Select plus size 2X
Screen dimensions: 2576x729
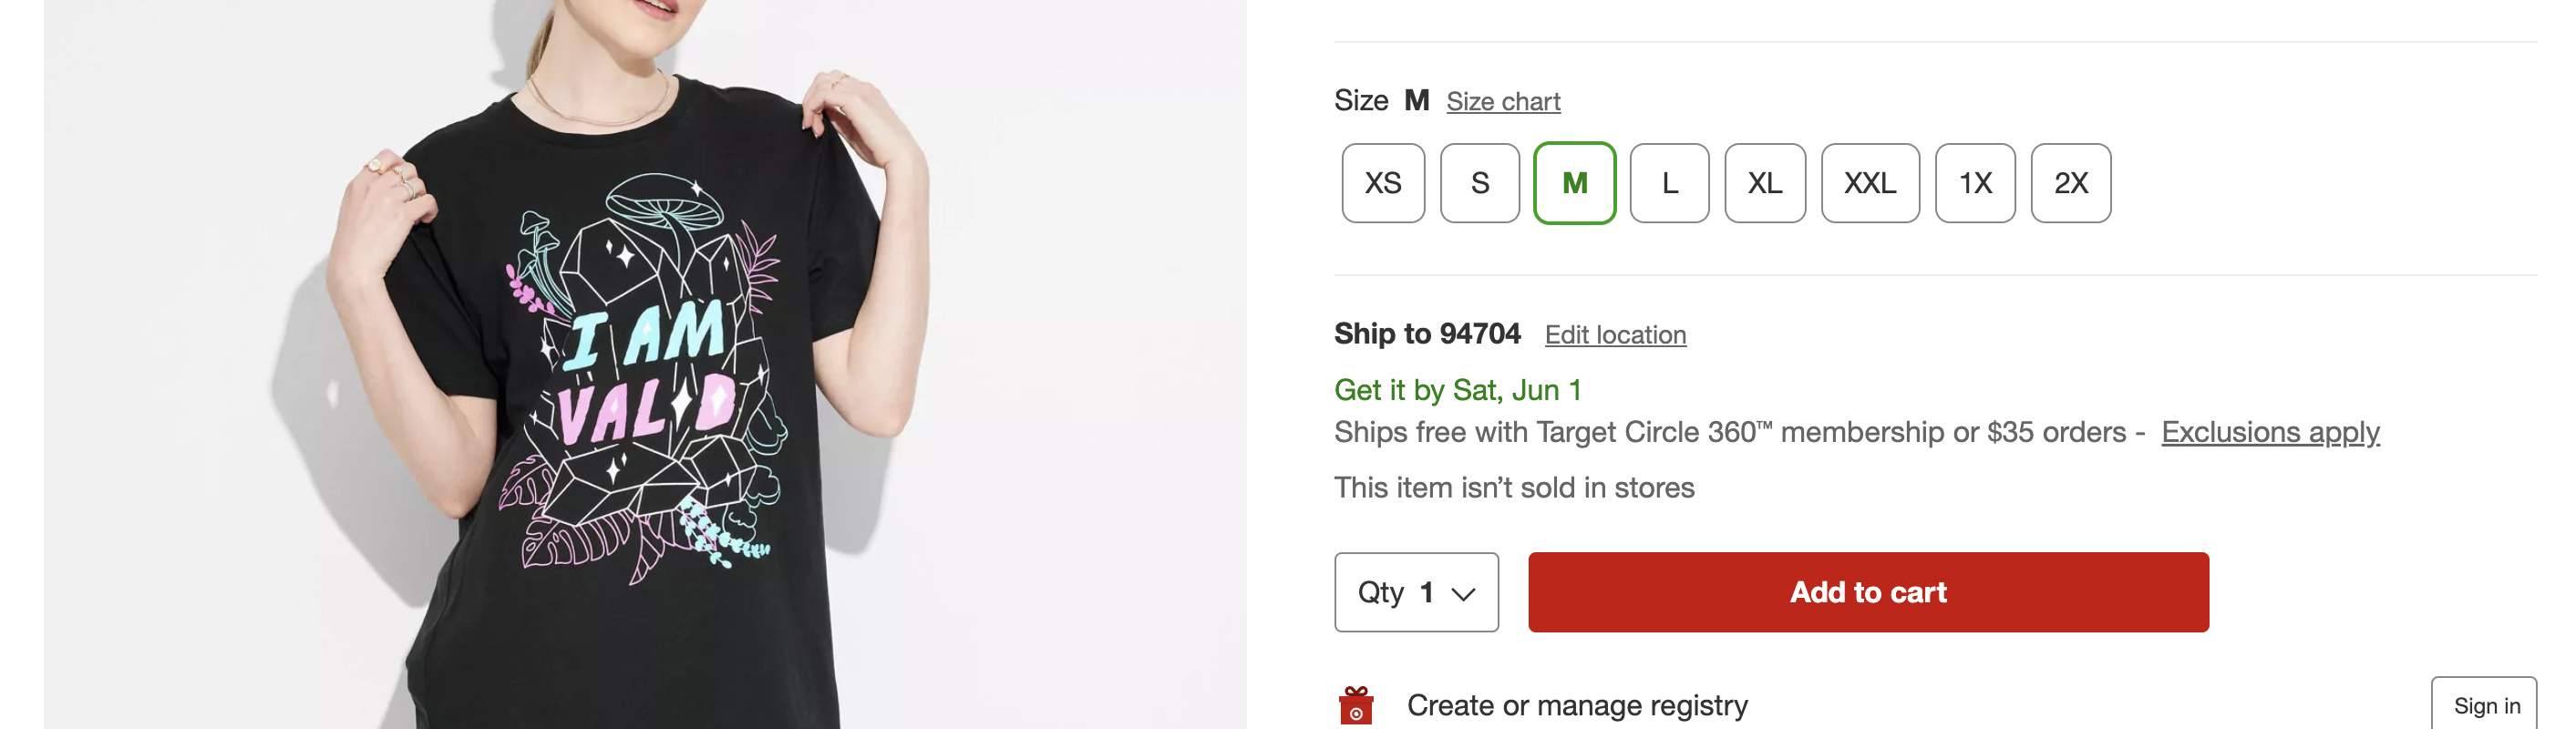coord(2070,183)
